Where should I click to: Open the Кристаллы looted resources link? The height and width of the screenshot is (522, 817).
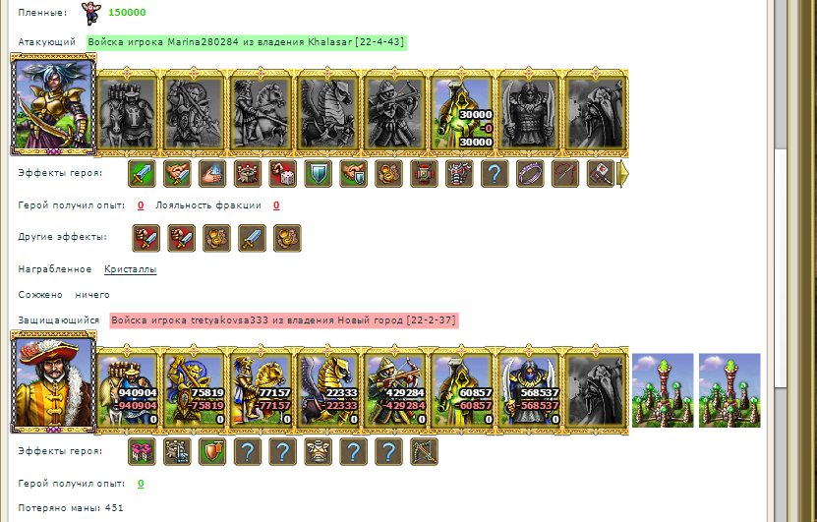130,269
